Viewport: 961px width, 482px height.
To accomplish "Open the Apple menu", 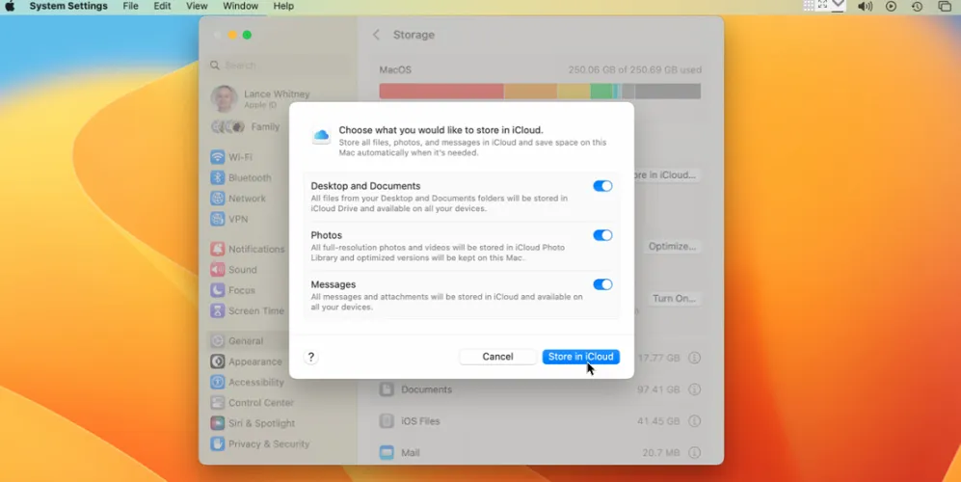I will (x=11, y=7).
